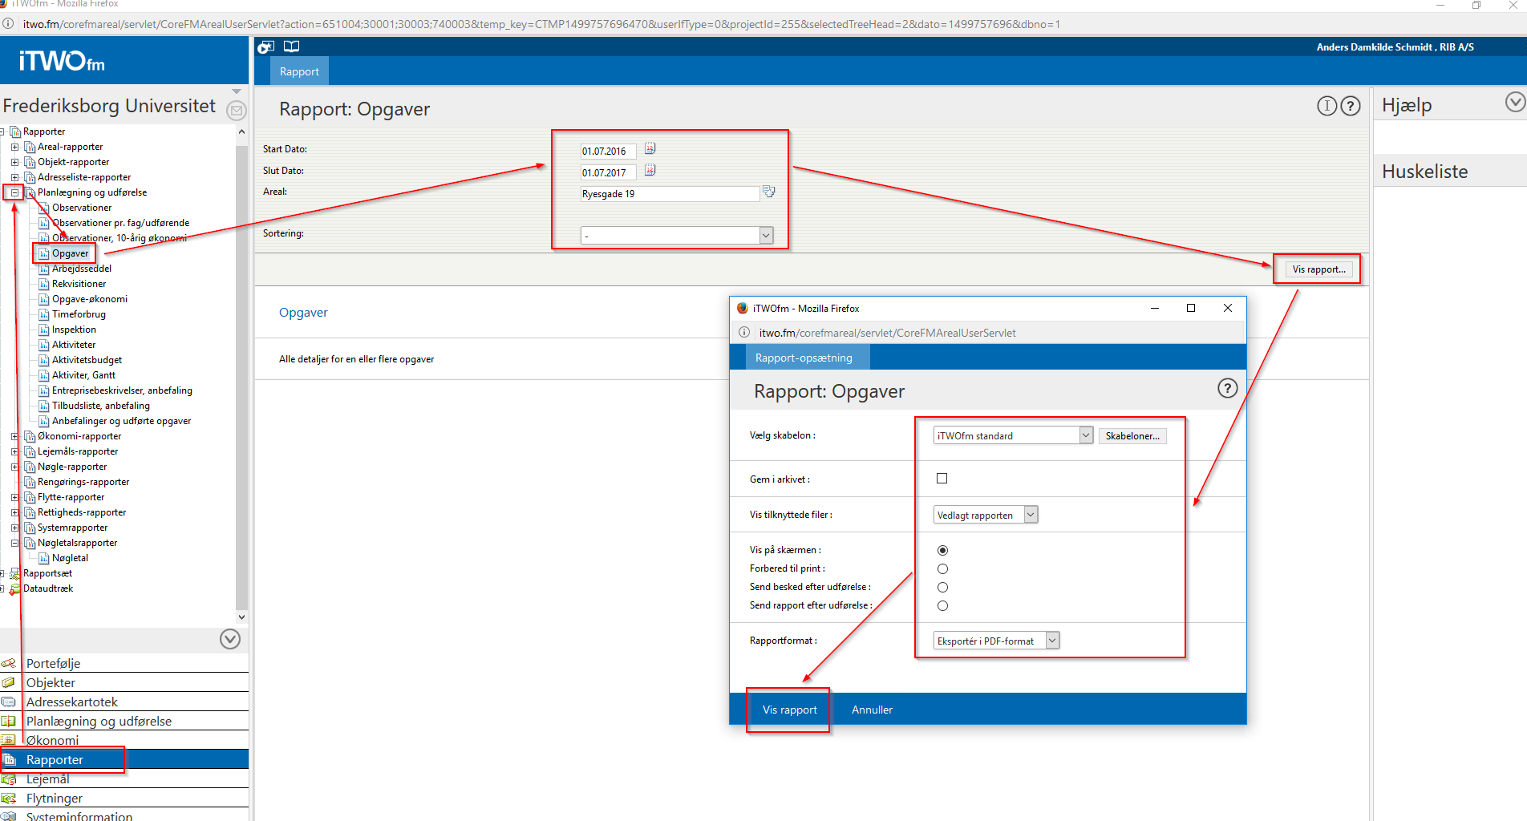Image resolution: width=1527 pixels, height=821 pixels.
Task: Click the Skabeloner... button
Action: point(1132,436)
